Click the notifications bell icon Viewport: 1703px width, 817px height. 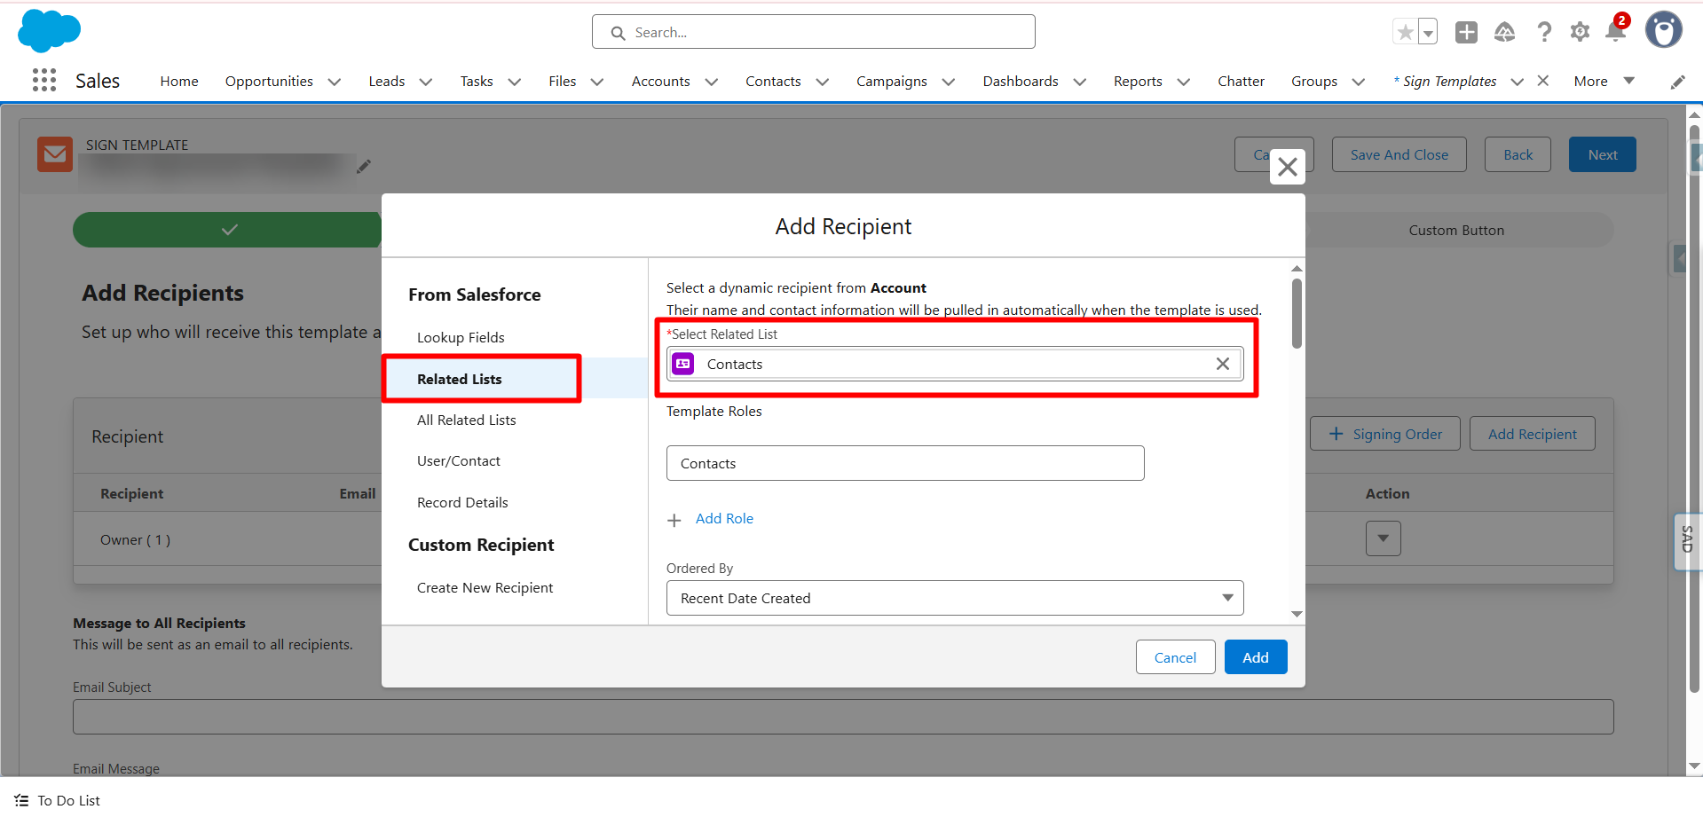[1615, 33]
